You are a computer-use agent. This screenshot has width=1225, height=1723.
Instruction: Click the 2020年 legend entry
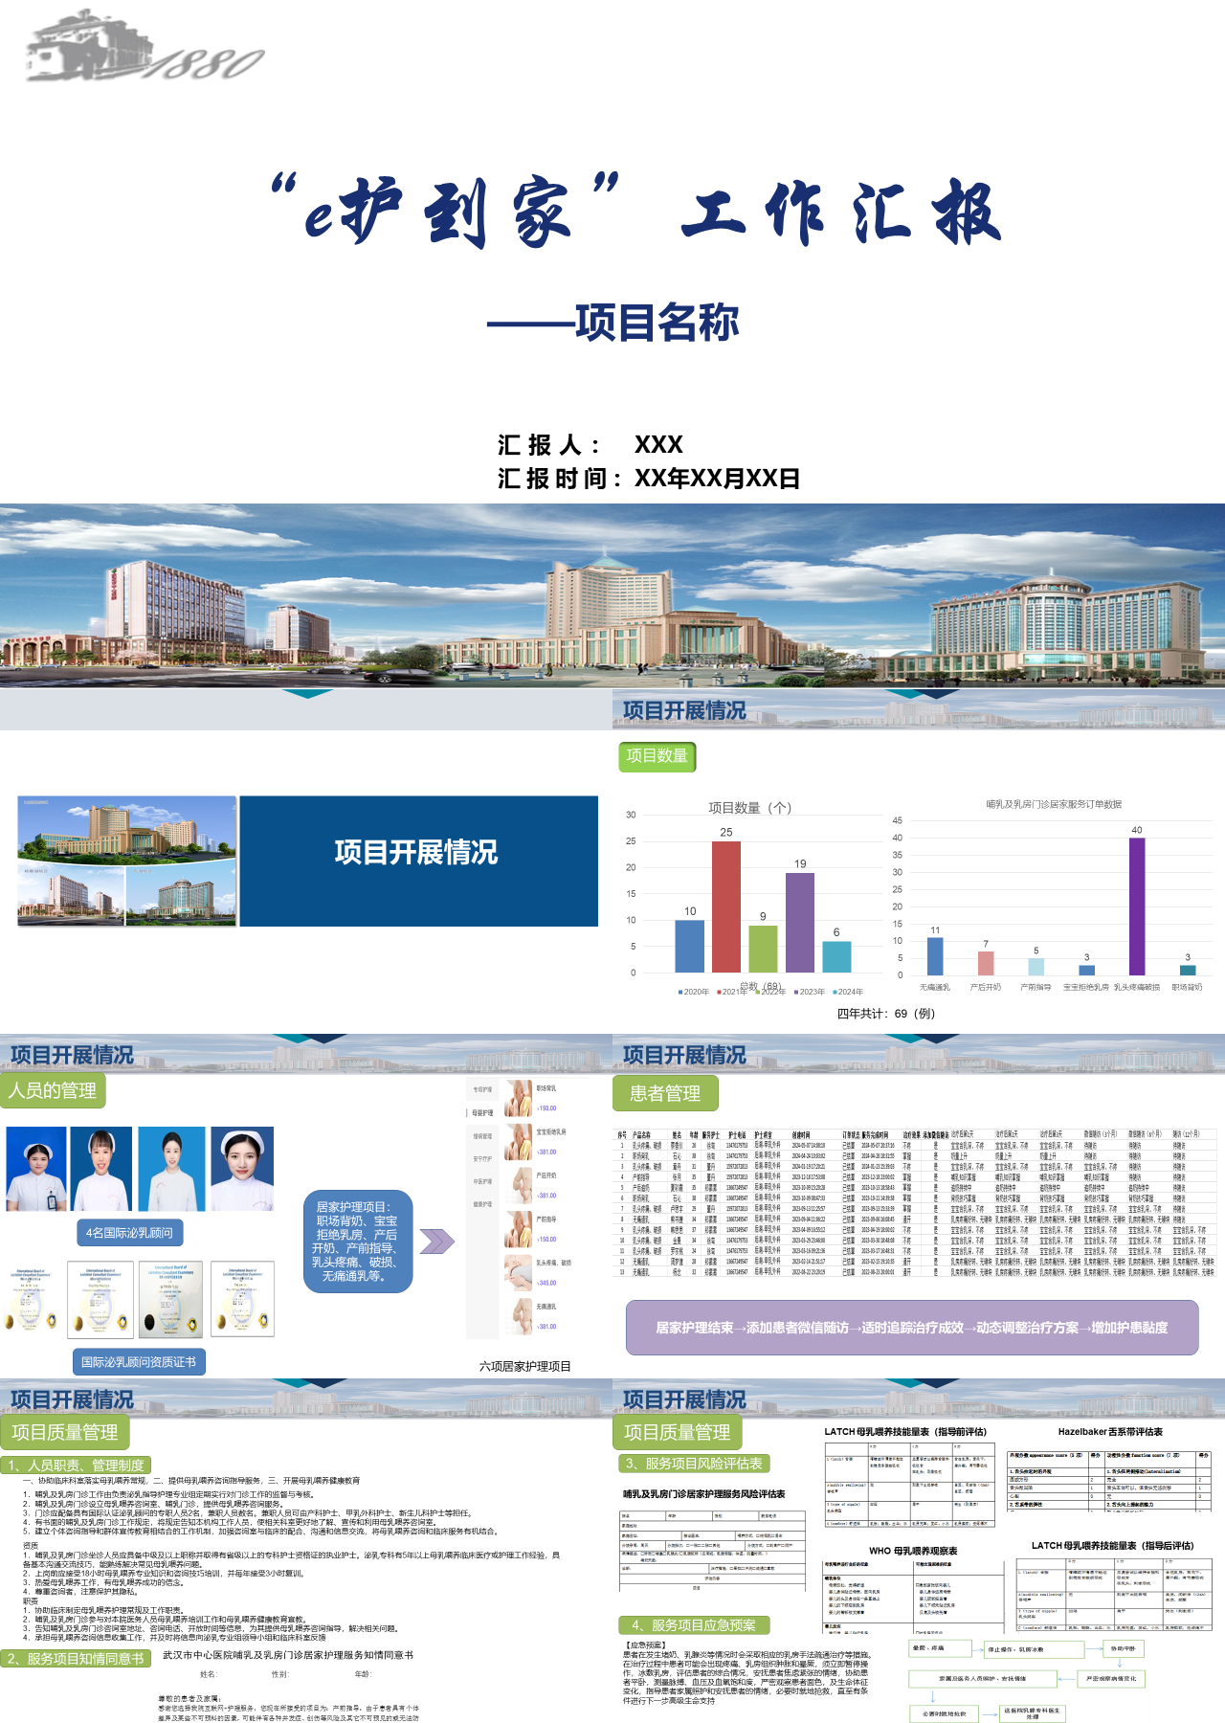click(694, 992)
